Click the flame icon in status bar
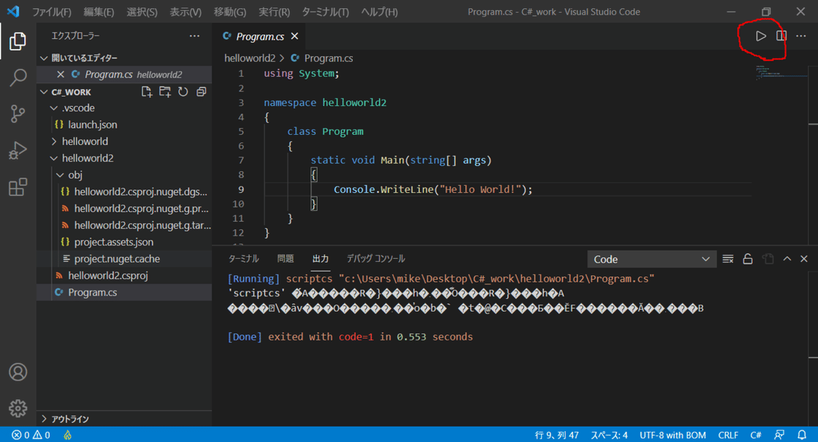 (x=67, y=435)
